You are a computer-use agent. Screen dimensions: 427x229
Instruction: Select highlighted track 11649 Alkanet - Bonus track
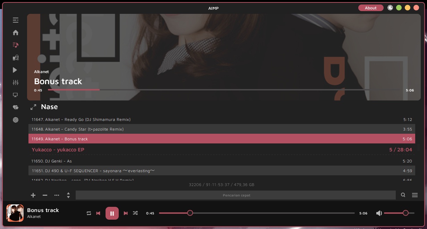pyautogui.click(x=222, y=139)
